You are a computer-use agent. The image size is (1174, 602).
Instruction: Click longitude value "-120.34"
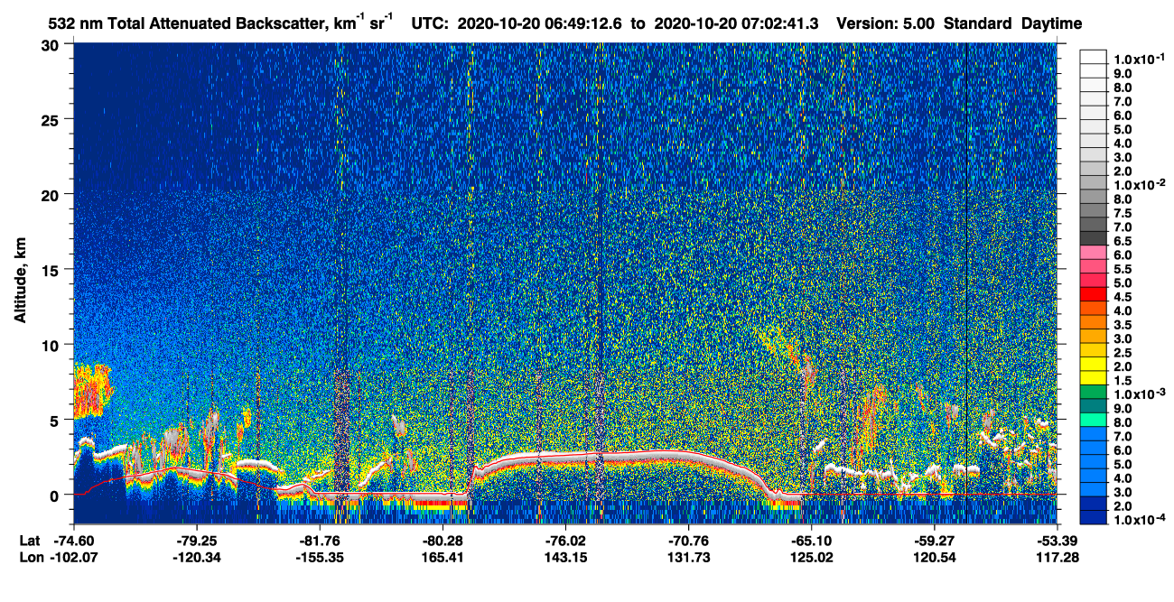click(x=196, y=558)
